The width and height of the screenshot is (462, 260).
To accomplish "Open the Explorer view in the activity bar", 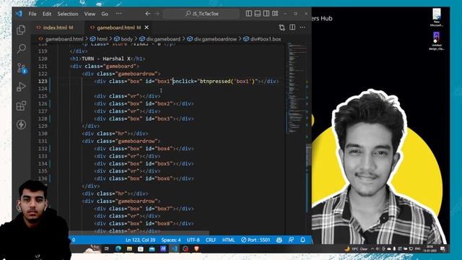I will tap(21, 30).
